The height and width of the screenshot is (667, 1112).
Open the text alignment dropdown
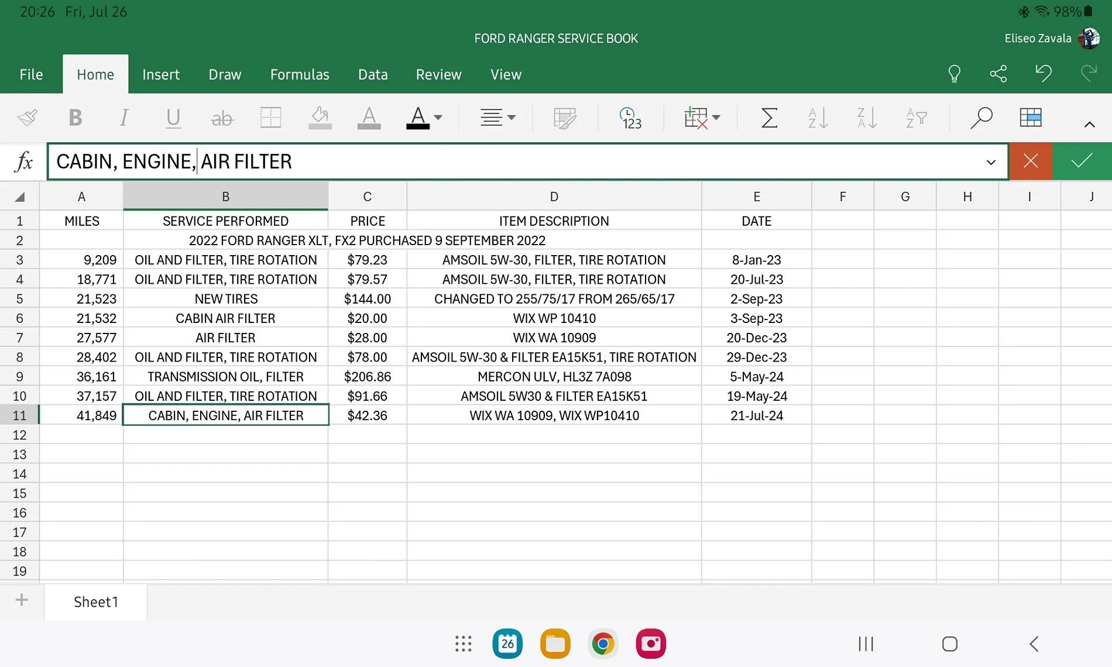click(x=497, y=118)
